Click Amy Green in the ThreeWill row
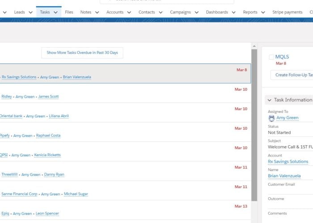The image size is (313, 223). [x=31, y=175]
